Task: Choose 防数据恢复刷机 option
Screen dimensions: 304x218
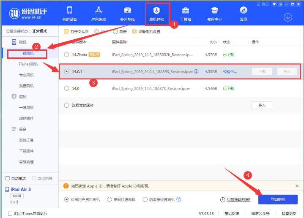Action: point(145,199)
